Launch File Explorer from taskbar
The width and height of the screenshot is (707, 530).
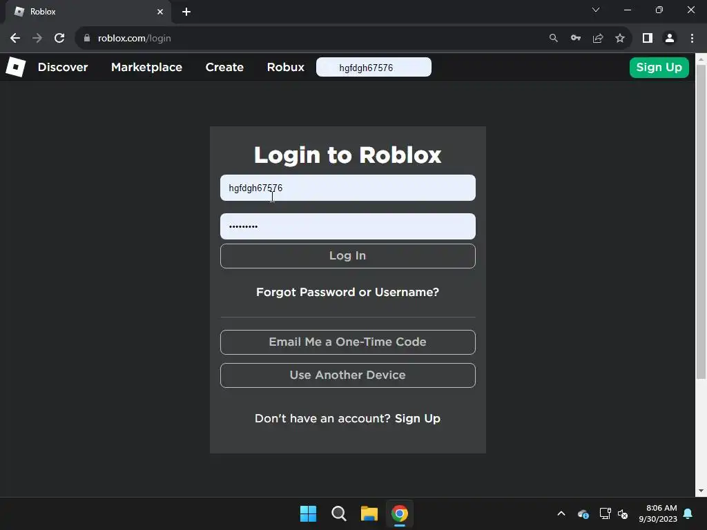point(369,513)
